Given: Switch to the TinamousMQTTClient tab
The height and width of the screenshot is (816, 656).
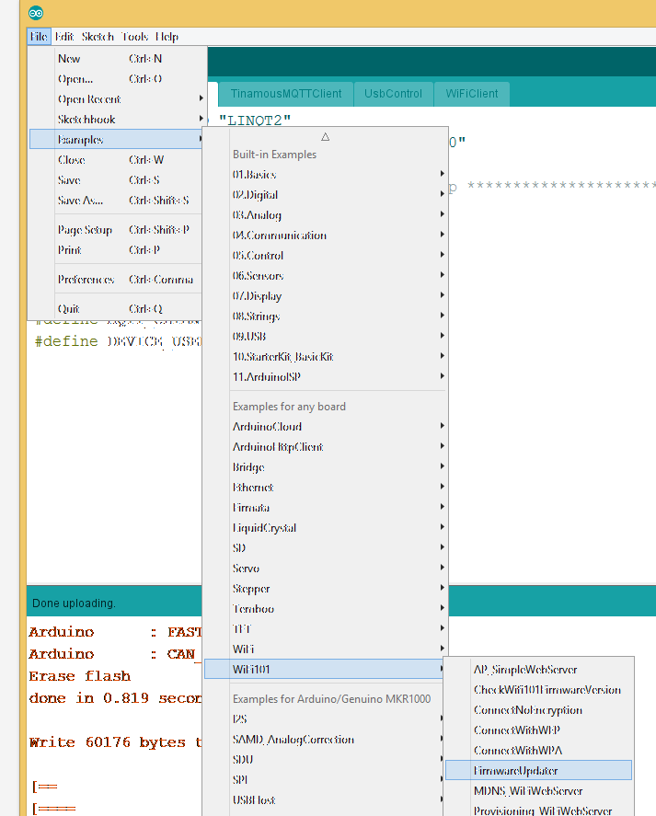Looking at the screenshot, I should click(285, 94).
